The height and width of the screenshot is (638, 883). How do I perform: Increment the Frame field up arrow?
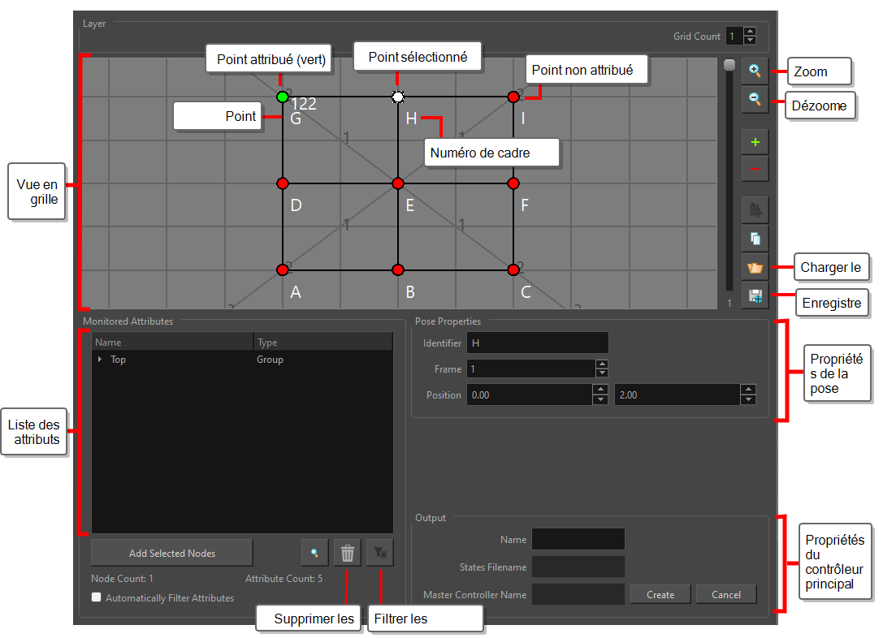pyautogui.click(x=601, y=364)
